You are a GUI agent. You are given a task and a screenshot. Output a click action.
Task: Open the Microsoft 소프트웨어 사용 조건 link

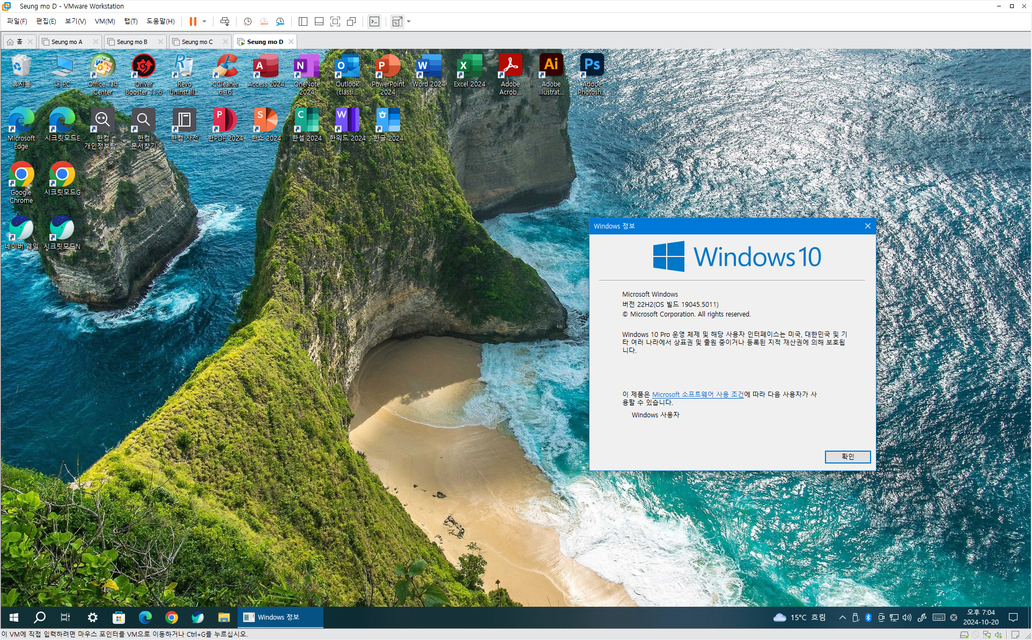(697, 394)
